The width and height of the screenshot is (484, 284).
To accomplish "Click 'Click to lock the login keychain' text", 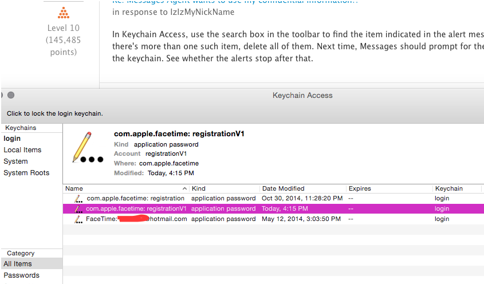I will (x=55, y=113).
